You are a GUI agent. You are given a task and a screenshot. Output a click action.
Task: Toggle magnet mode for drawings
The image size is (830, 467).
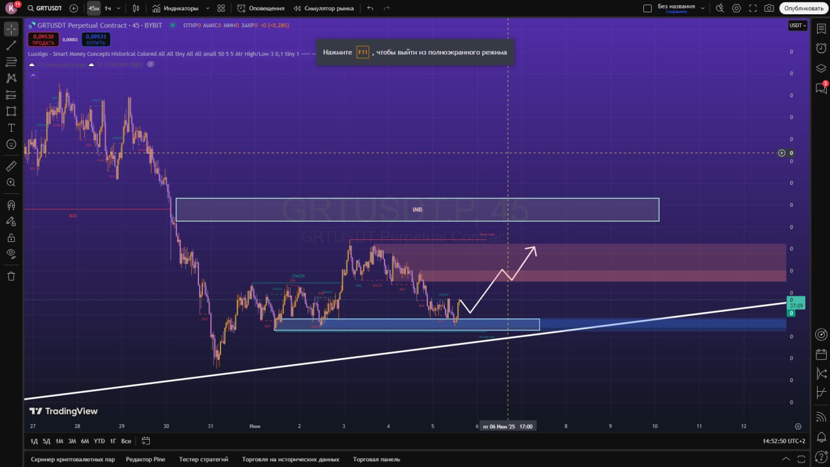[x=11, y=205]
